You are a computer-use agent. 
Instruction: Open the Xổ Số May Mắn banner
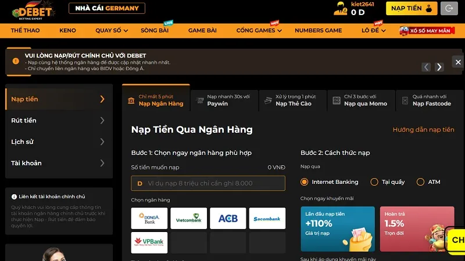pyautogui.click(x=427, y=31)
